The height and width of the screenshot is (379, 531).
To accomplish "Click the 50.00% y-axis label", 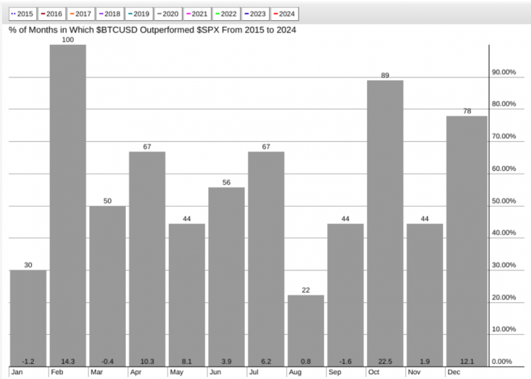I will click(x=503, y=201).
